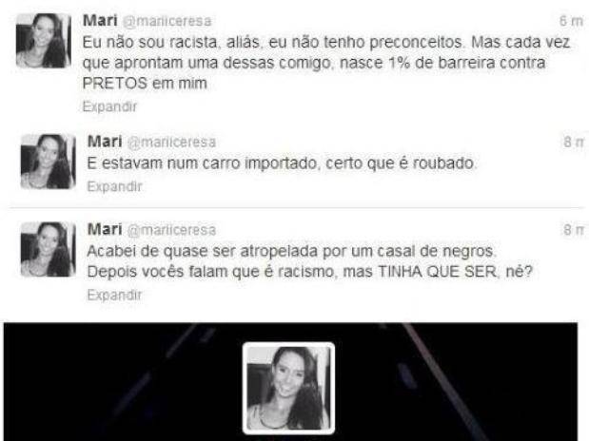Select tweet text 'E estavam num carro importado'
This screenshot has width=589, height=441.
click(x=282, y=163)
